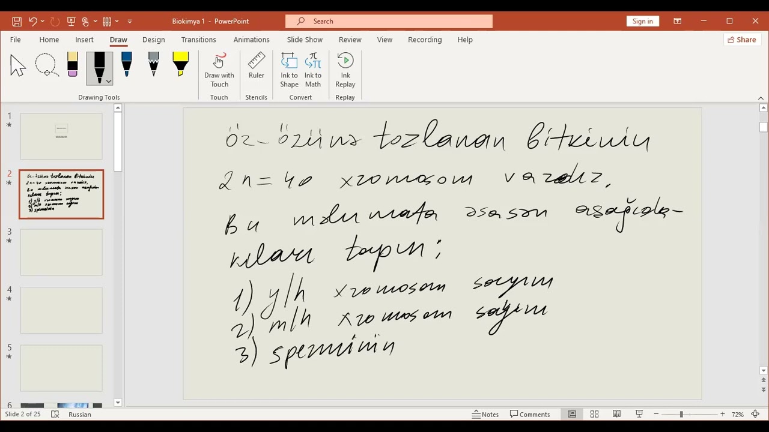Open the Comments pane

click(530, 414)
